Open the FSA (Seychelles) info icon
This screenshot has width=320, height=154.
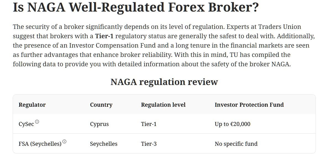point(64,142)
